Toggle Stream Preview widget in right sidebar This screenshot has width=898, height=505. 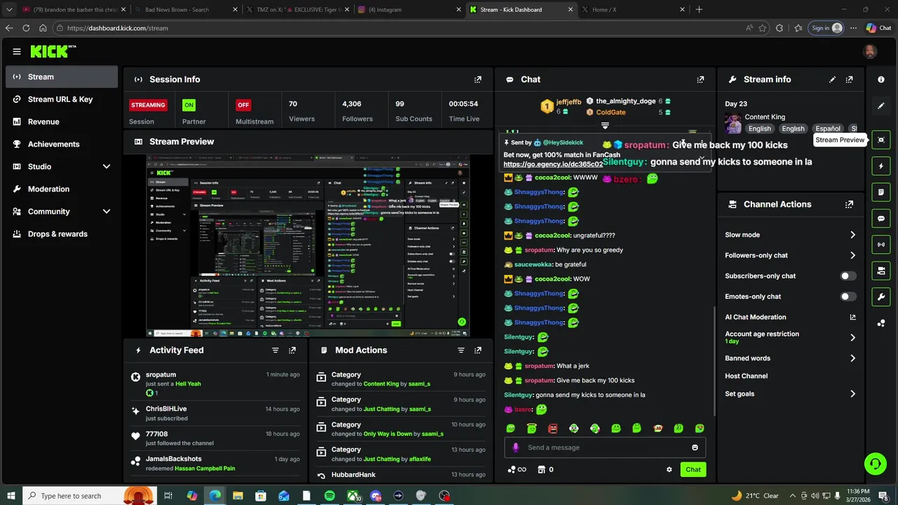tap(881, 140)
